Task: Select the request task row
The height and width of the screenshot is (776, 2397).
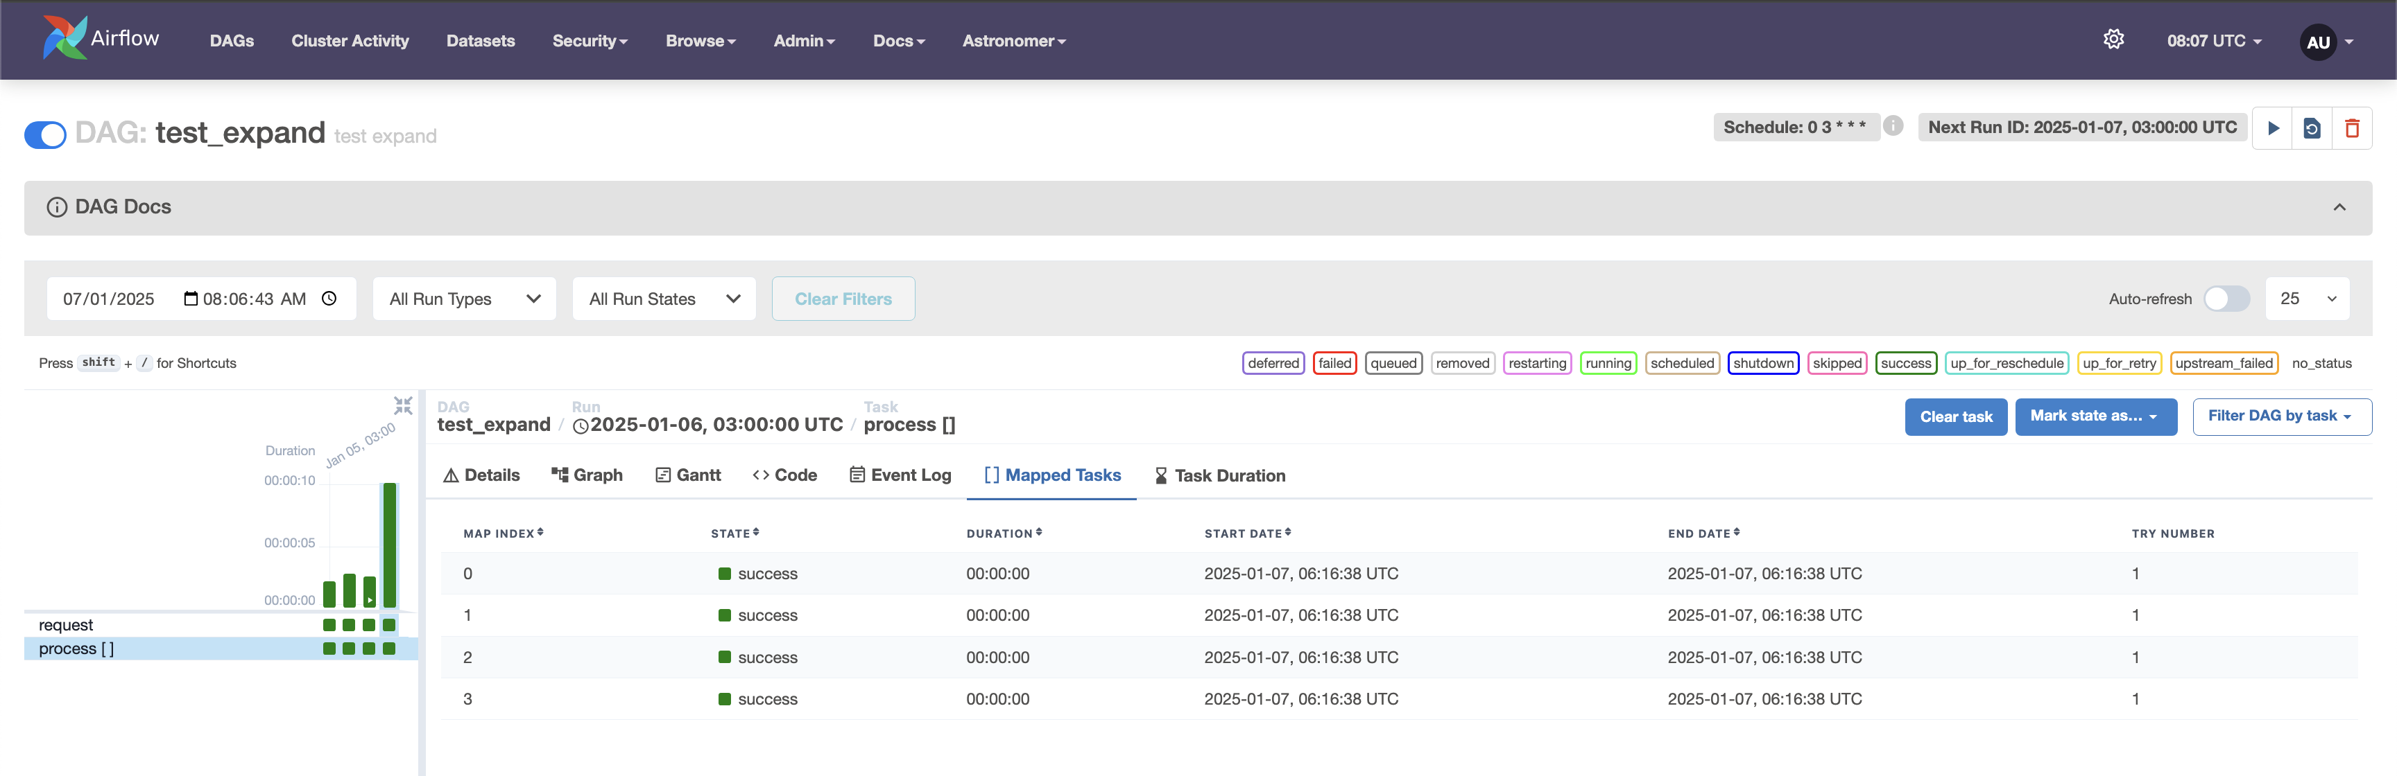Action: click(x=66, y=624)
